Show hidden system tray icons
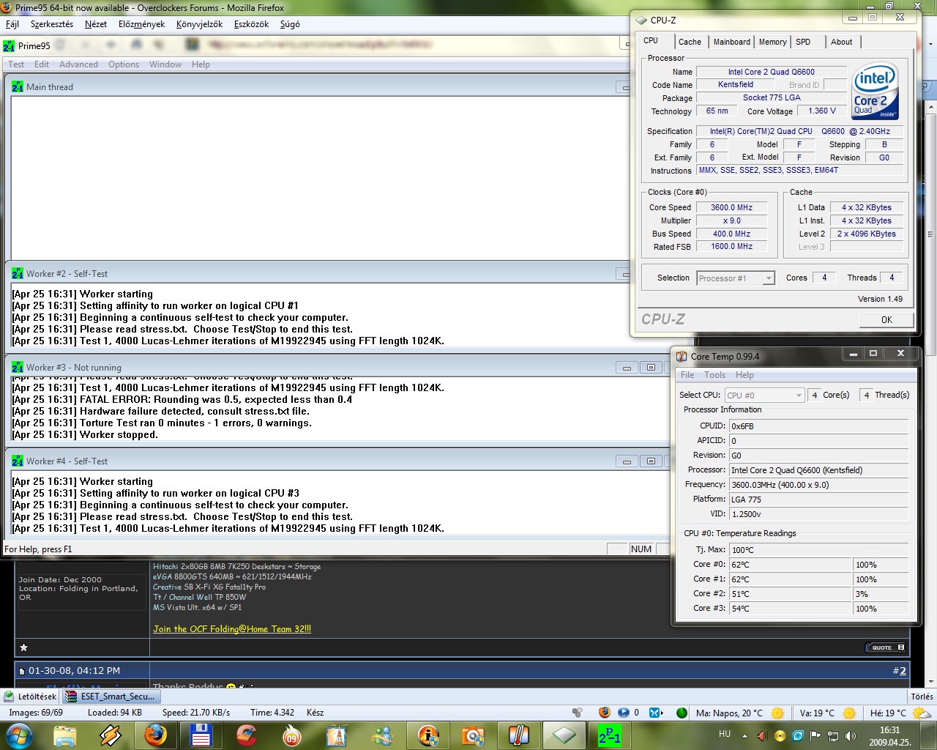 point(744,736)
